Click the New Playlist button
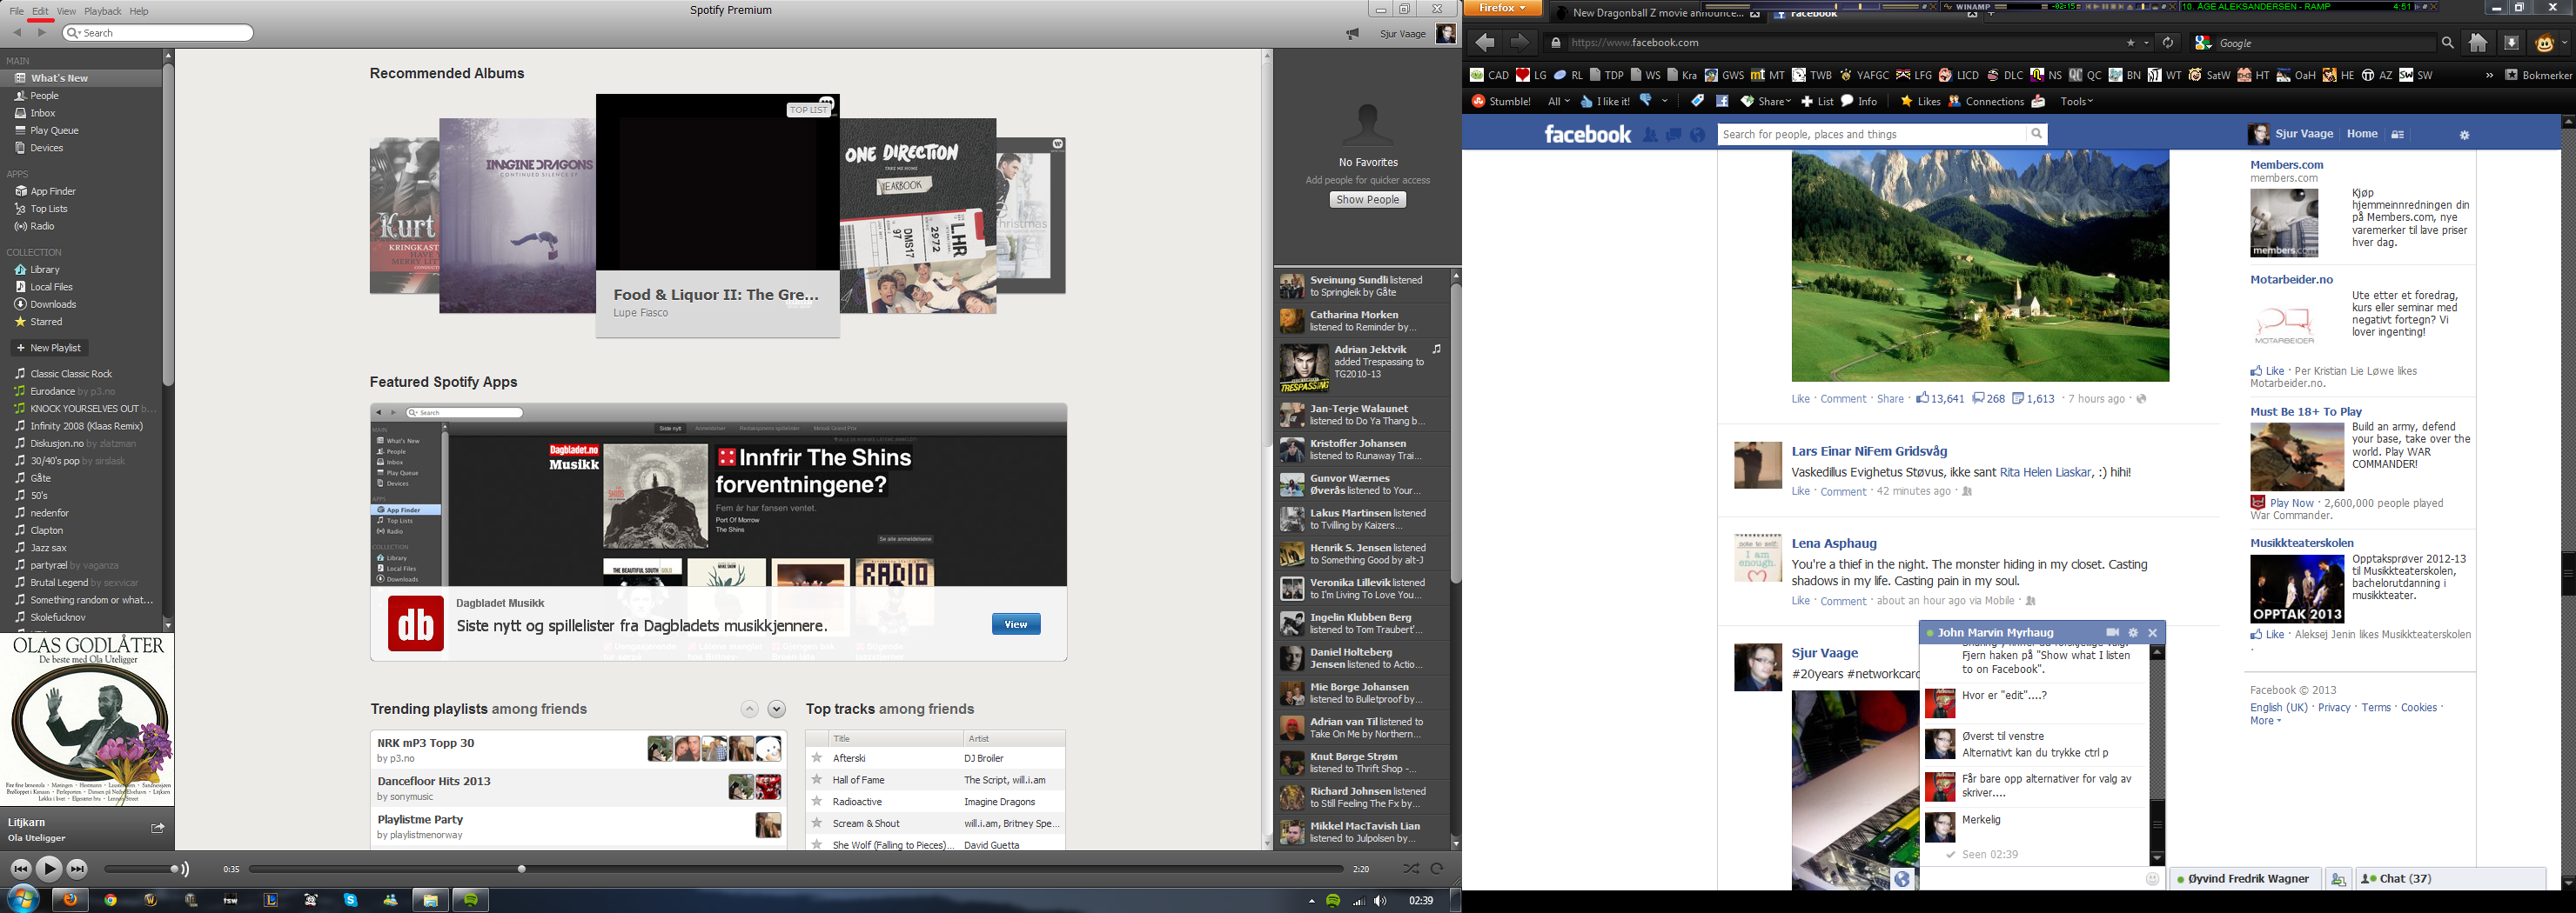This screenshot has width=2576, height=913. [49, 348]
